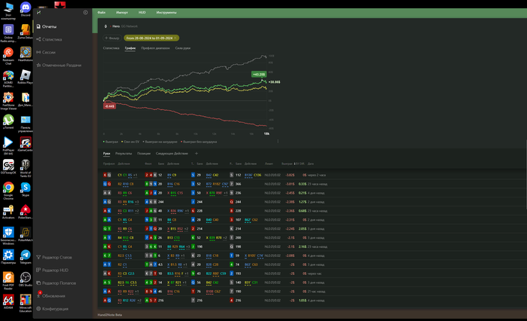Open the A 4 hand row lost -2.45$

click(x=312, y=193)
